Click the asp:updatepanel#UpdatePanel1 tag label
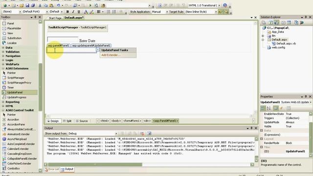Screen dimensions: 313x176 click(91, 45)
